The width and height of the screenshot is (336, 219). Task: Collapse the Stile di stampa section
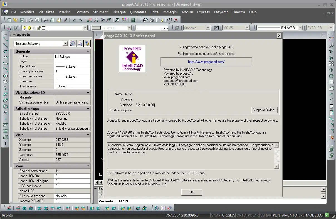88,109
